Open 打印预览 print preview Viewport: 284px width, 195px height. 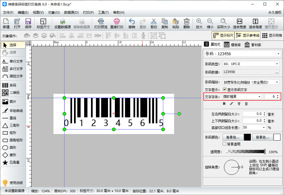click(x=101, y=24)
